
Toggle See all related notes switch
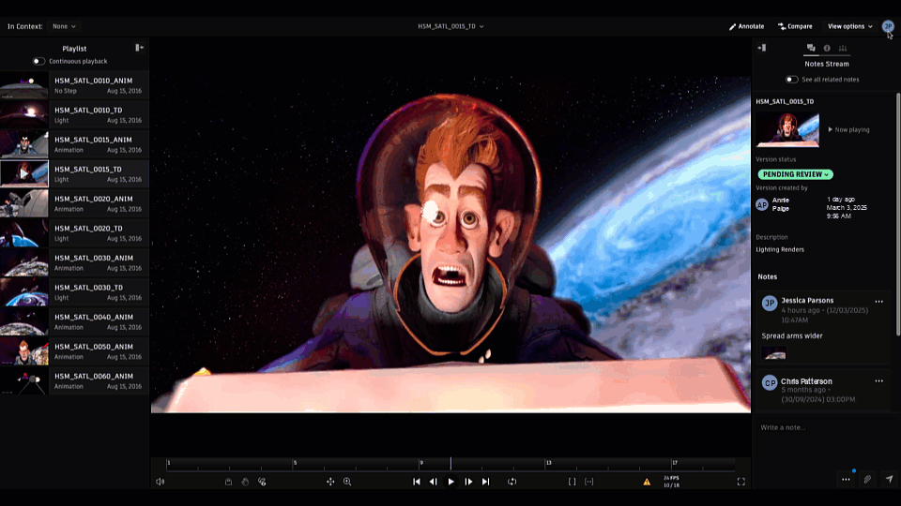coord(792,80)
